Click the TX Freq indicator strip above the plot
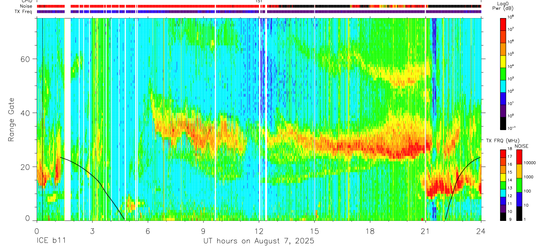The image size is (541, 250). coord(259,11)
